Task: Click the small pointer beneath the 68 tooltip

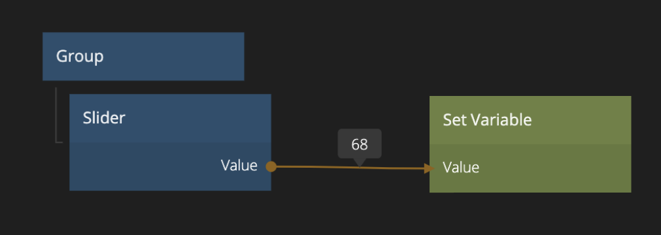Action: [x=360, y=163]
